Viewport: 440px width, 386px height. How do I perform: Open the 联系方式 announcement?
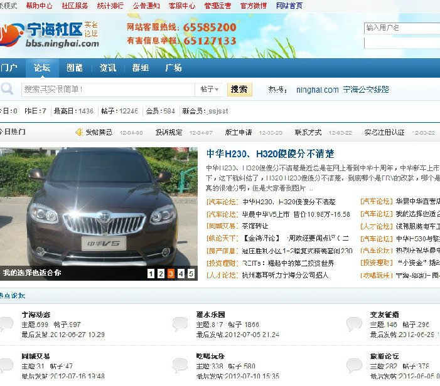[308, 132]
